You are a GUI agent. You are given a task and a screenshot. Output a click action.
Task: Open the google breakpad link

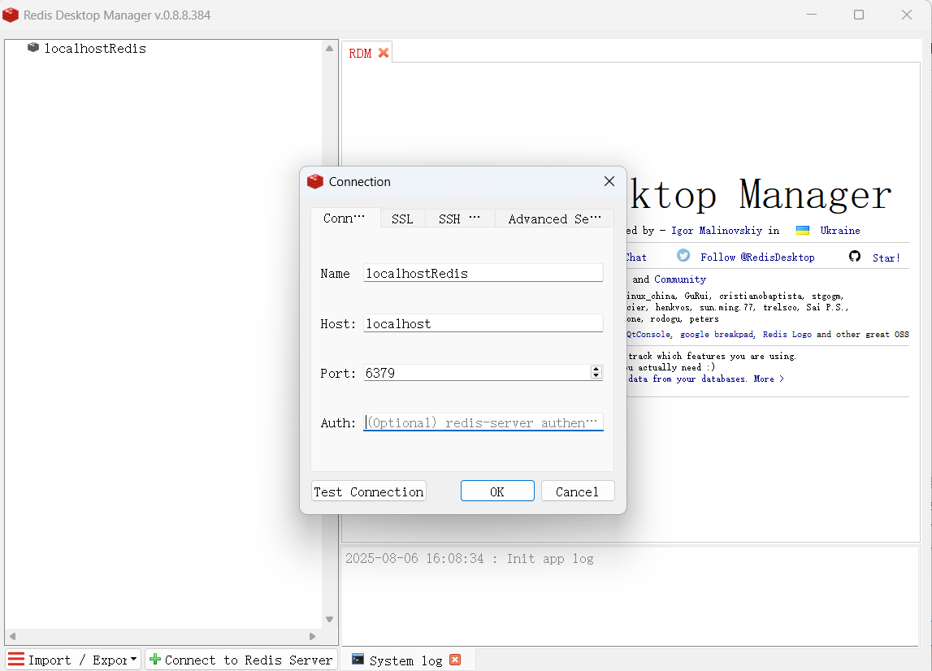tap(716, 335)
